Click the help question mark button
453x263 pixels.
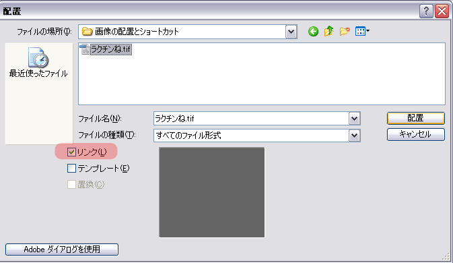point(426,11)
